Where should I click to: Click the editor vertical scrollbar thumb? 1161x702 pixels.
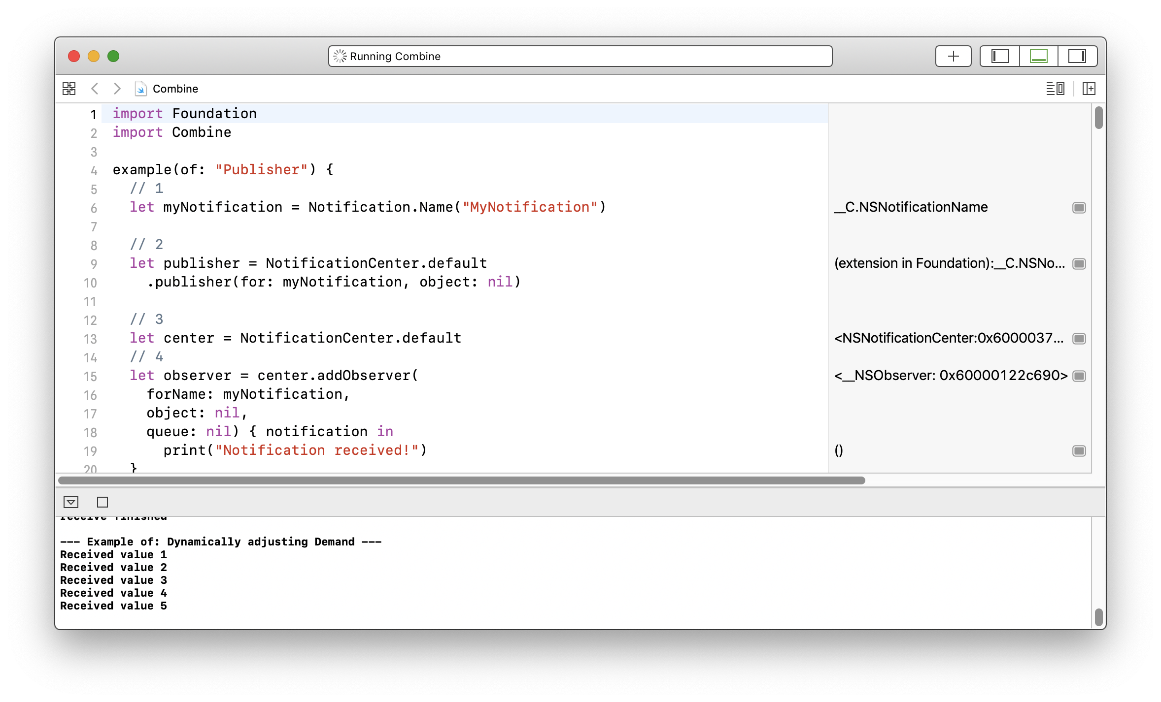[1098, 117]
